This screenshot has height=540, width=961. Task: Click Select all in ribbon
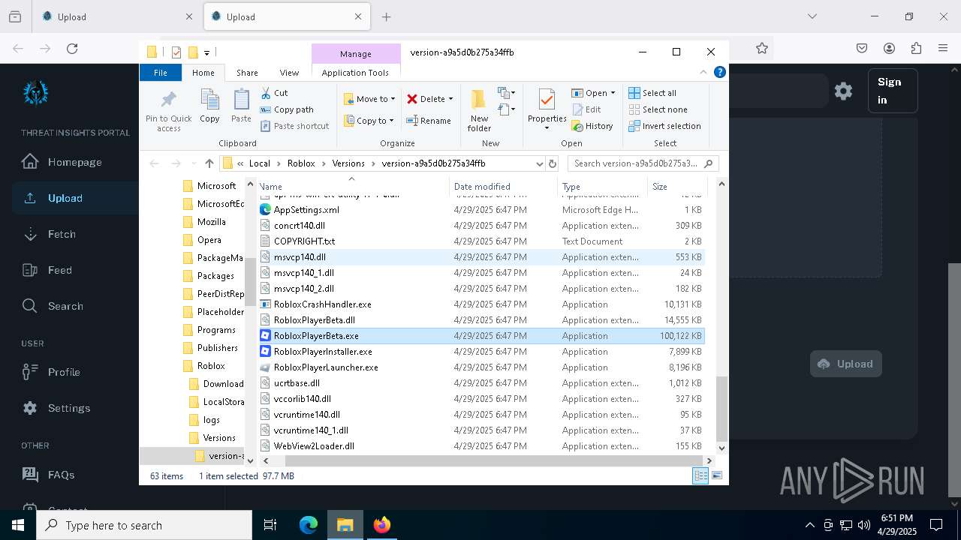click(652, 93)
